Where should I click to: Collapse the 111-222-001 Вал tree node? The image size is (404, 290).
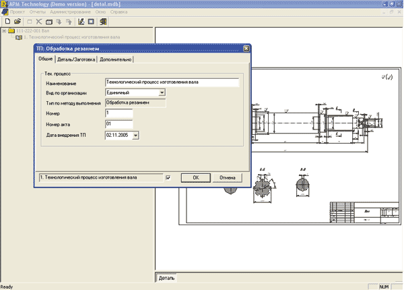point(4,31)
